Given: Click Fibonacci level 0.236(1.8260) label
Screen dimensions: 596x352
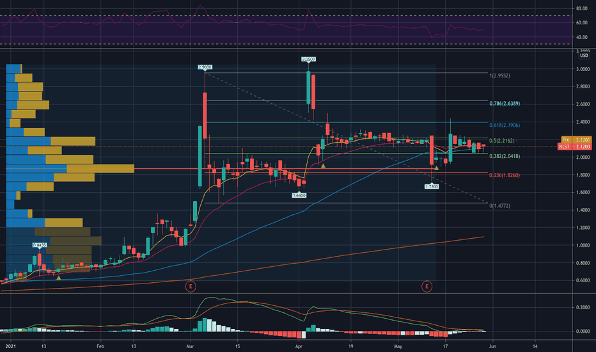Looking at the screenshot, I should pyautogui.click(x=505, y=175).
